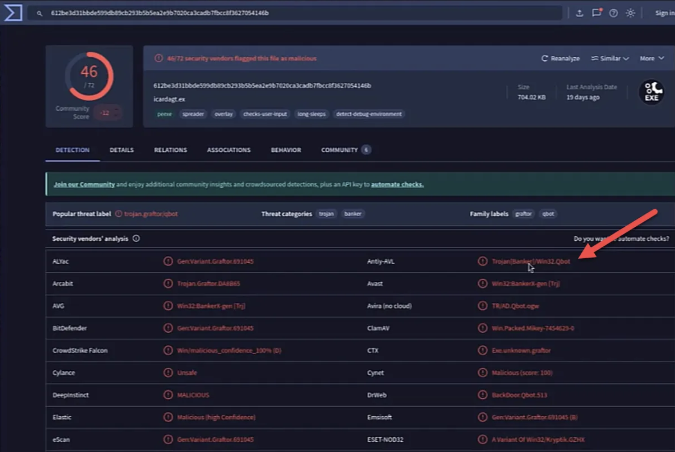The width and height of the screenshot is (675, 452).
Task: Click the CrowdStrike Falcon detection alert icon
Action: (x=168, y=350)
